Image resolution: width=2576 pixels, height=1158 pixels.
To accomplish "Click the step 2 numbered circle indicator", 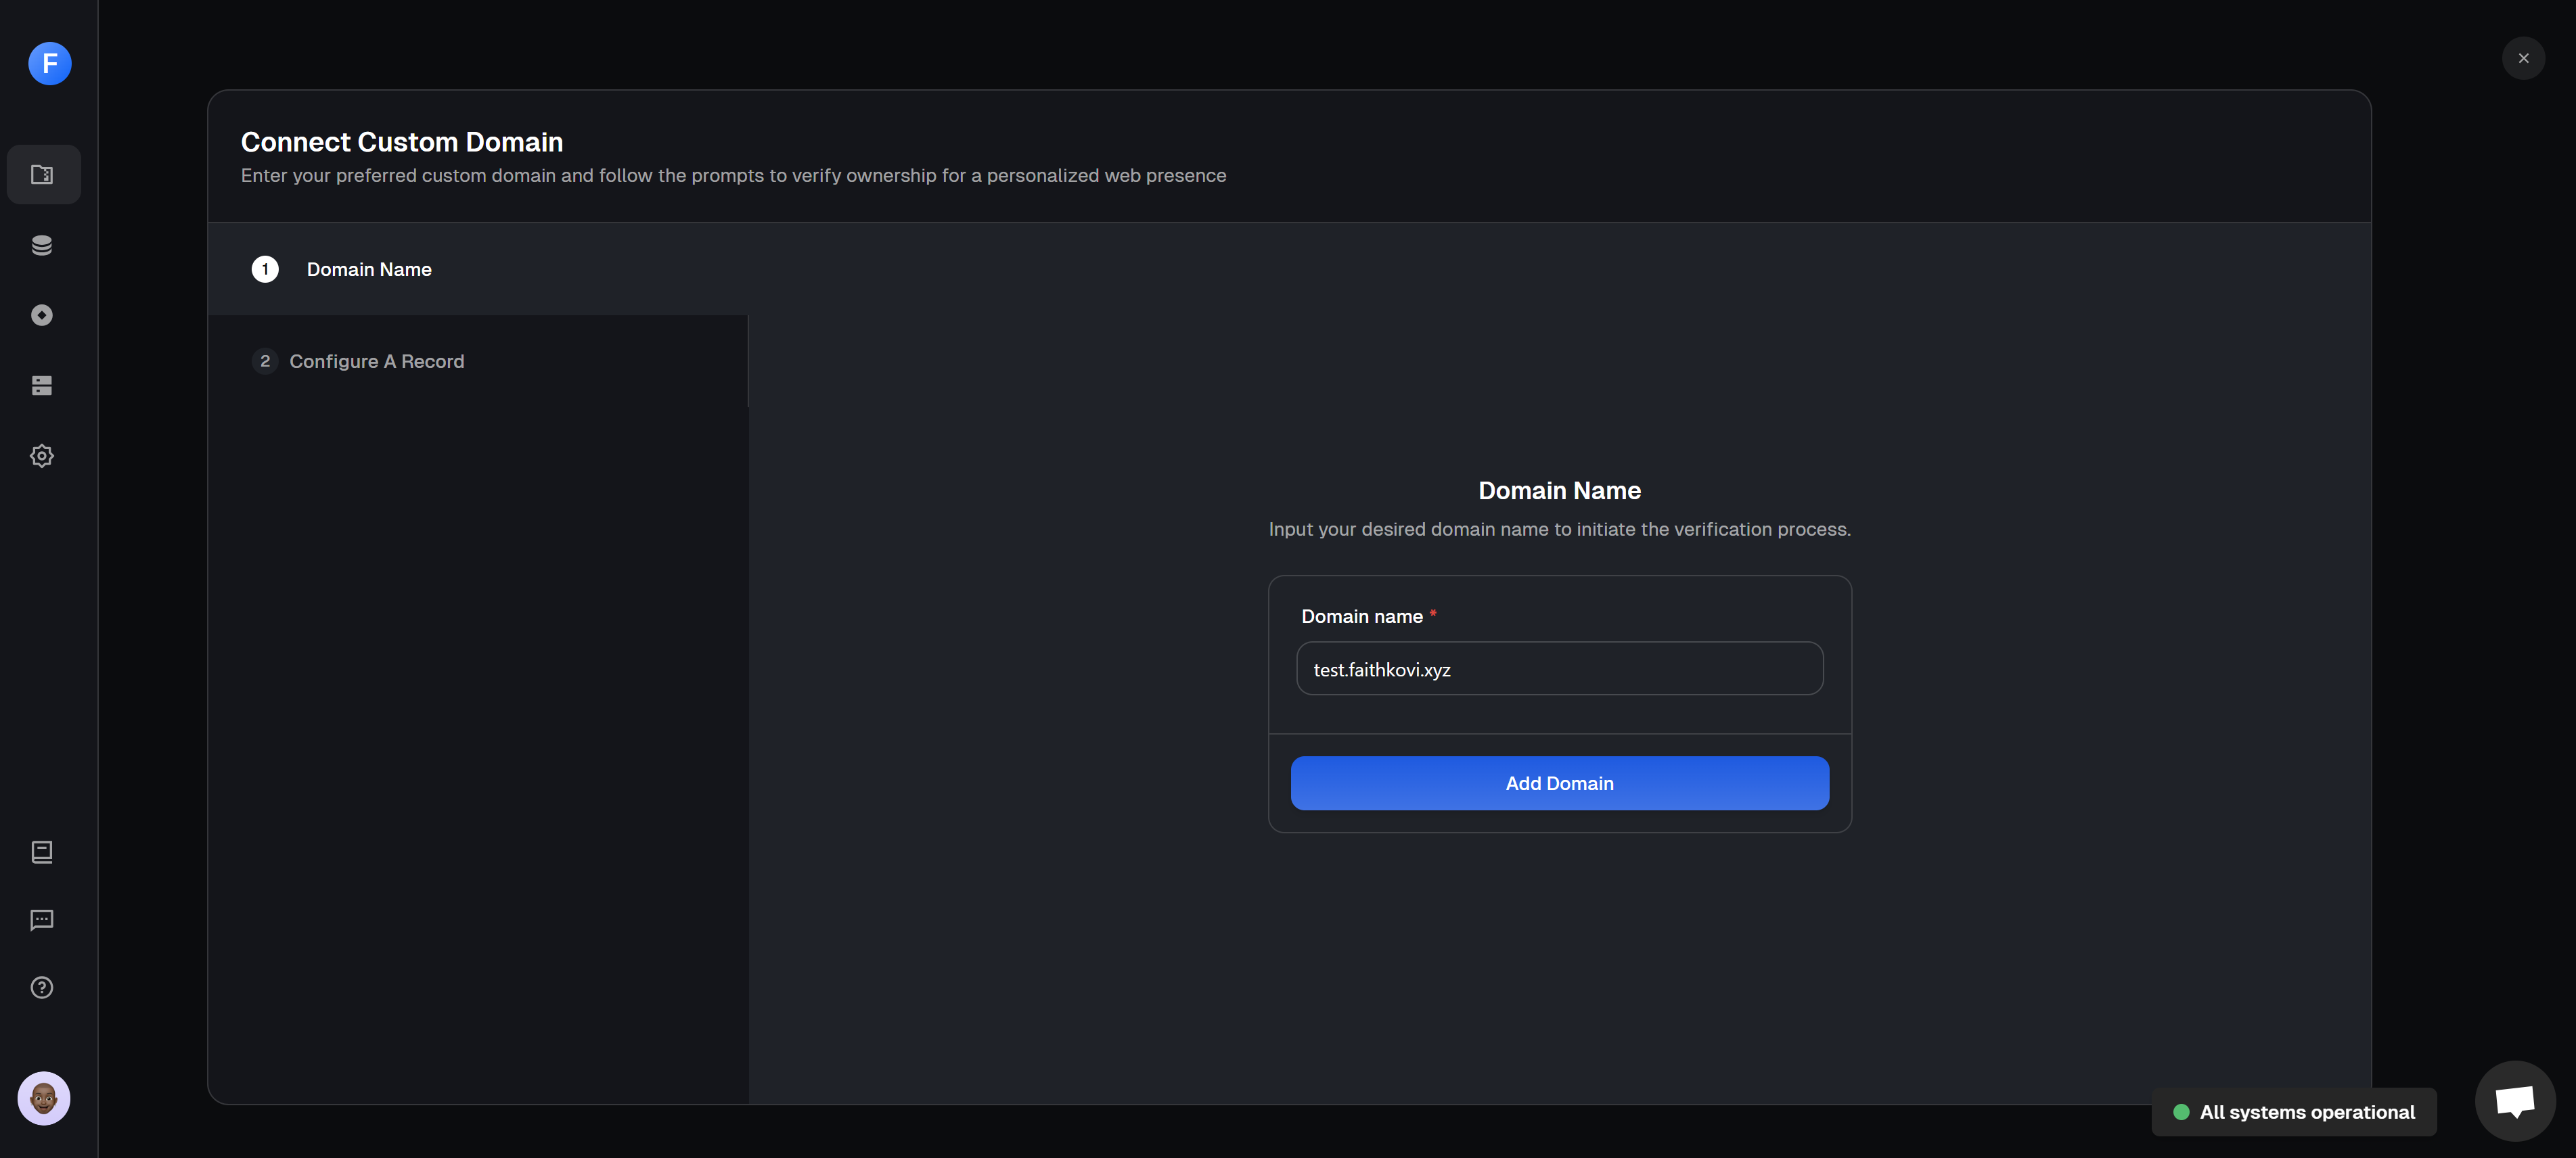I will (264, 361).
